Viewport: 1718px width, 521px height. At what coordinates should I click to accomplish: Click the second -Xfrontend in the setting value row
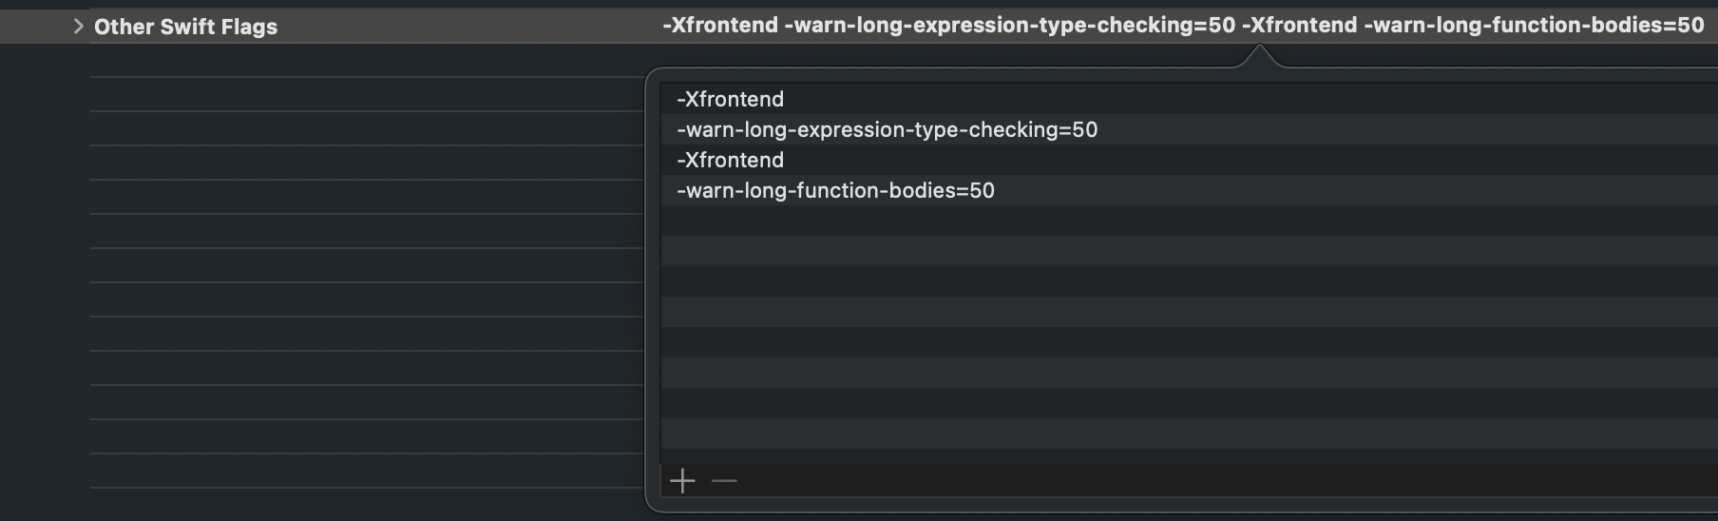point(1299,26)
